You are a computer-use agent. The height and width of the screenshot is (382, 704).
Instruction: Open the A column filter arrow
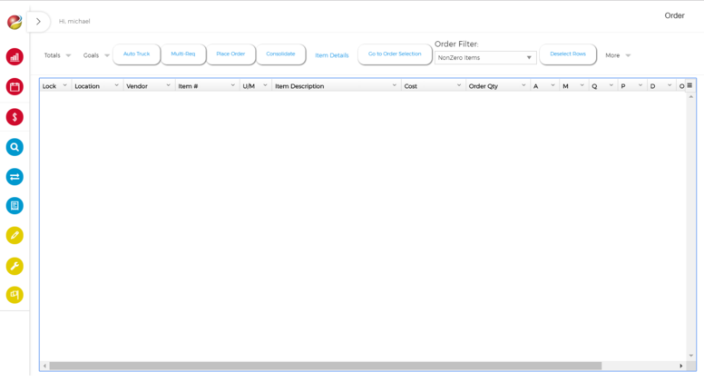[x=552, y=85]
